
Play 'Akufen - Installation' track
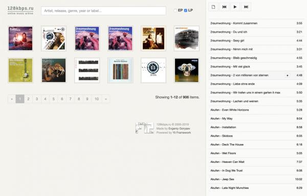(256, 127)
